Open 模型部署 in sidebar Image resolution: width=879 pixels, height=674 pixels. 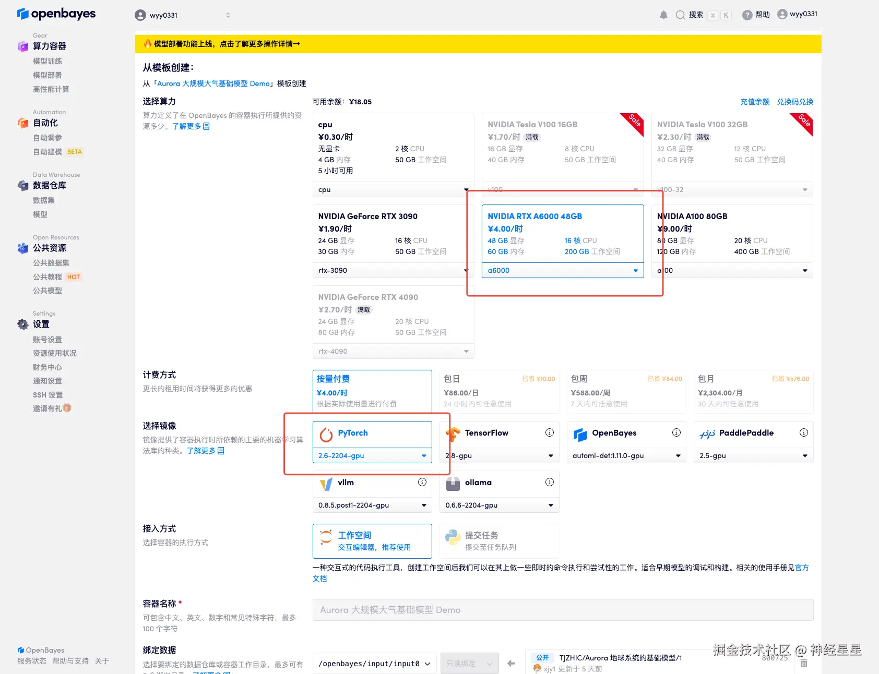coord(47,75)
